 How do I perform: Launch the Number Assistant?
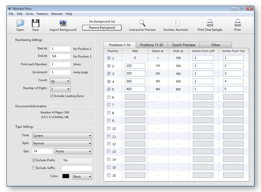pyautogui.click(x=175, y=25)
